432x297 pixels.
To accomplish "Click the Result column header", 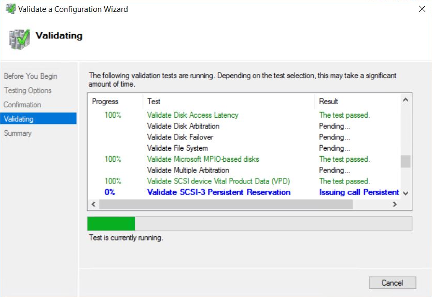I will tap(357, 102).
